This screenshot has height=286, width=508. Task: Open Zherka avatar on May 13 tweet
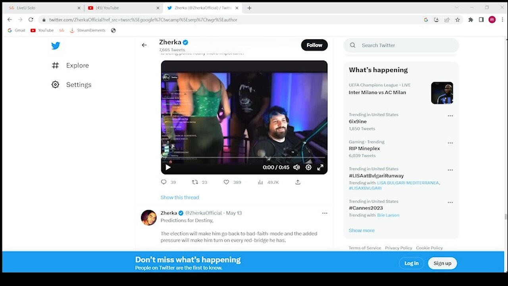pyautogui.click(x=149, y=218)
